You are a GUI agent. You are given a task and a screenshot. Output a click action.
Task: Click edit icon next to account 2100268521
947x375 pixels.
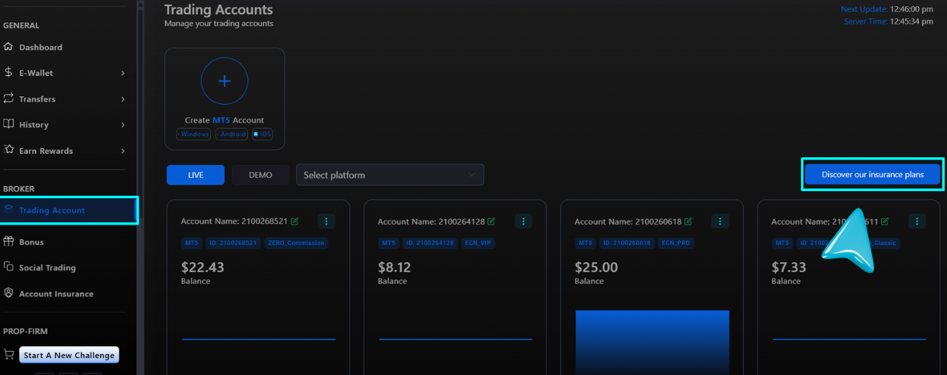295,221
